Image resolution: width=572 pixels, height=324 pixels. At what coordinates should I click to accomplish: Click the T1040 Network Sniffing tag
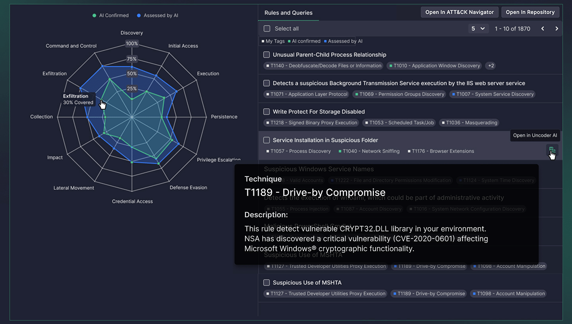[x=369, y=151]
